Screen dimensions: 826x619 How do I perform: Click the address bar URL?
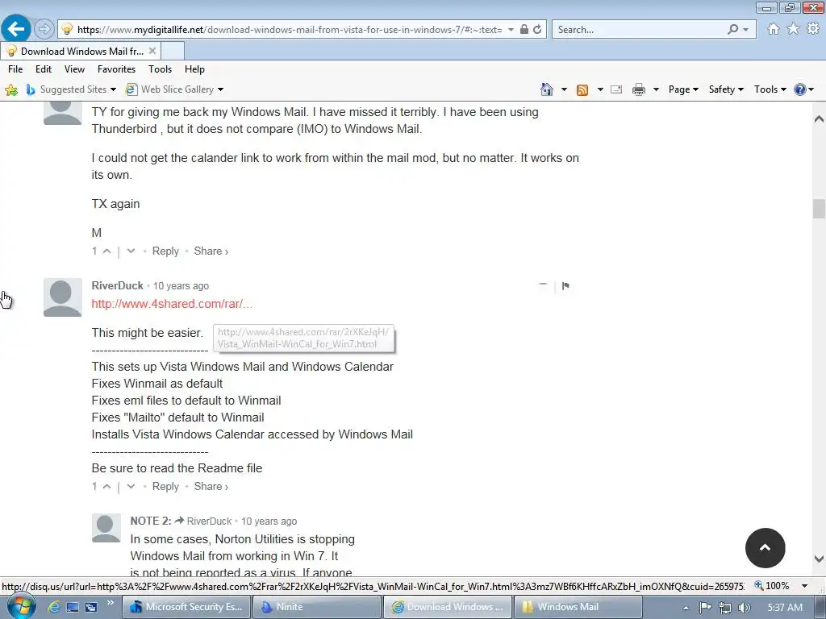point(290,30)
